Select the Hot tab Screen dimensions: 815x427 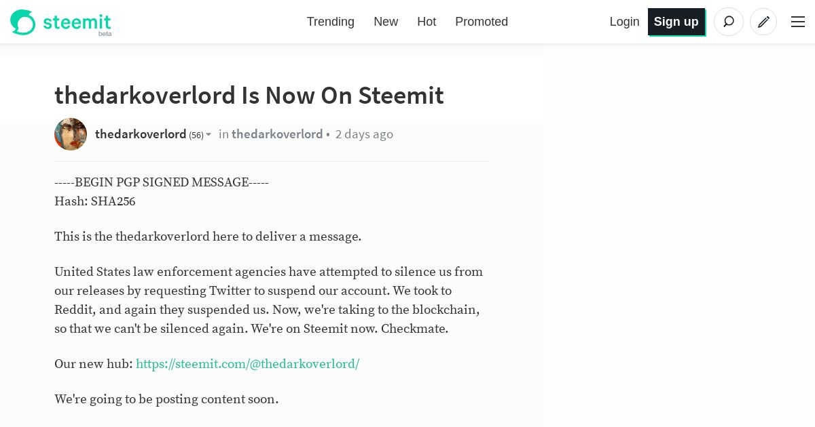pyautogui.click(x=427, y=22)
